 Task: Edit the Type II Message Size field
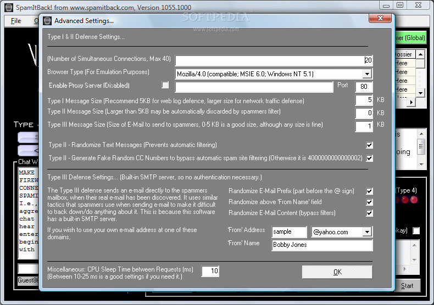(364, 112)
